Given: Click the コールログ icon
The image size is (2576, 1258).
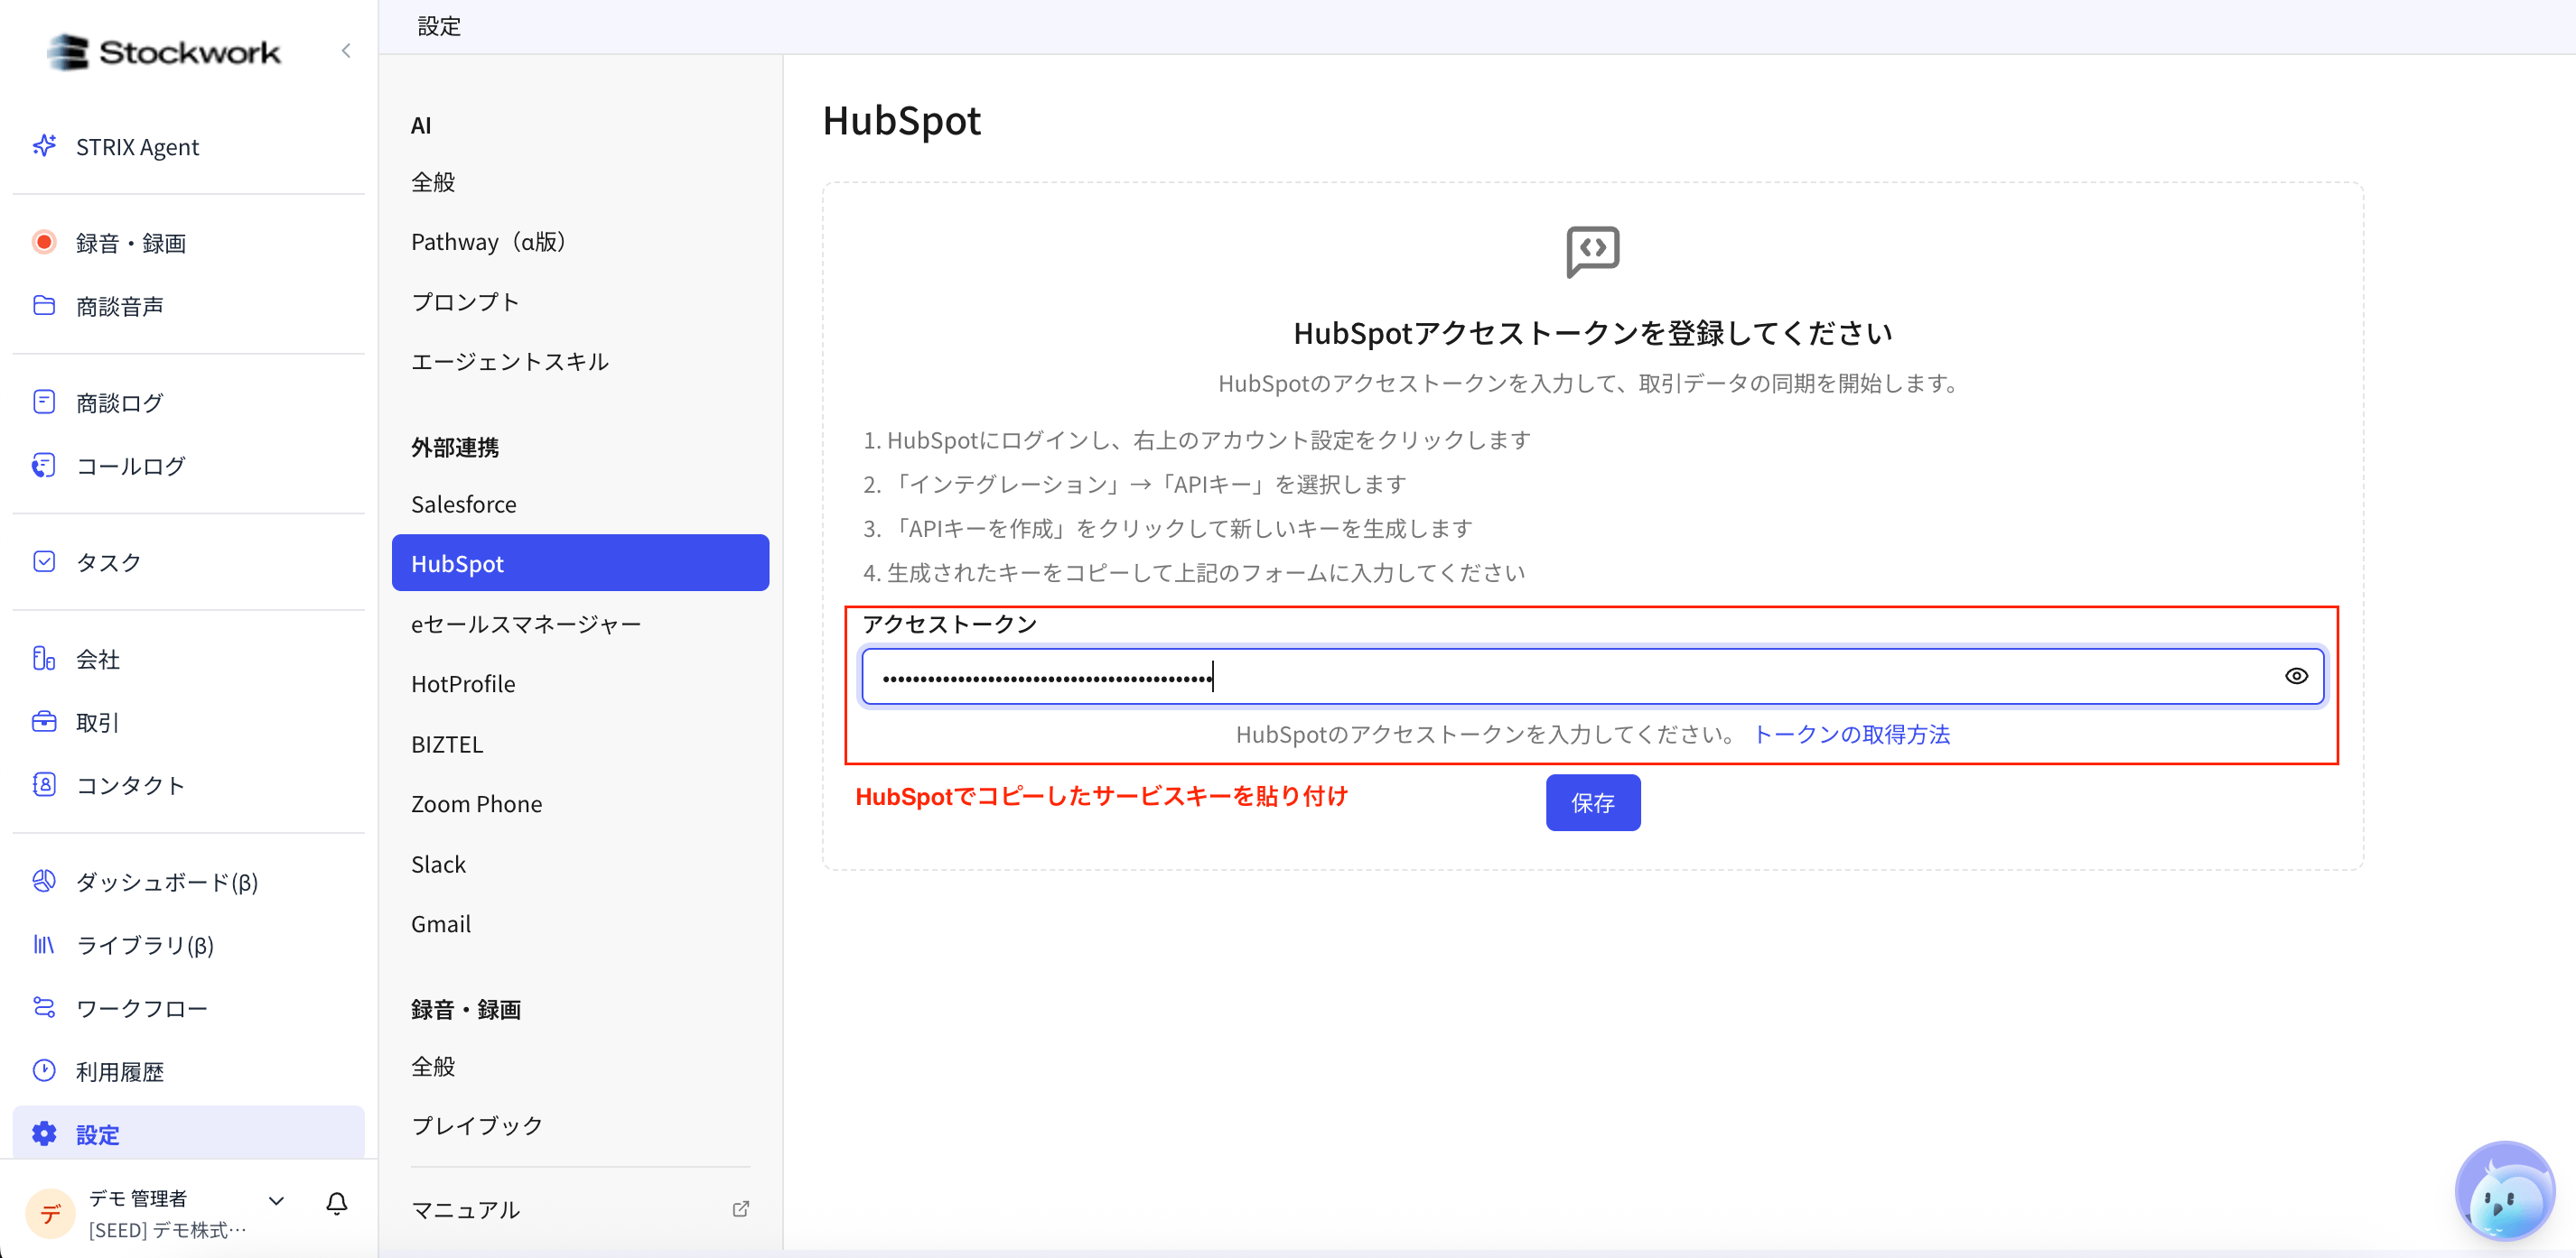Looking at the screenshot, I should pos(44,465).
